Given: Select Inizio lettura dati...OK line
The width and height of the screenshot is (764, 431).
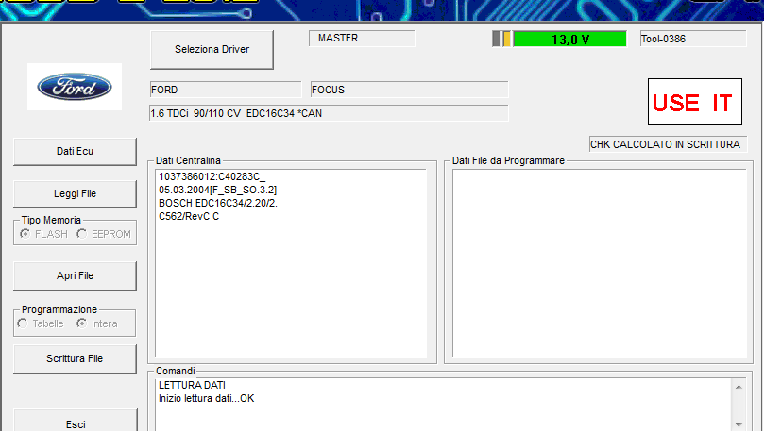Looking at the screenshot, I should point(206,398).
